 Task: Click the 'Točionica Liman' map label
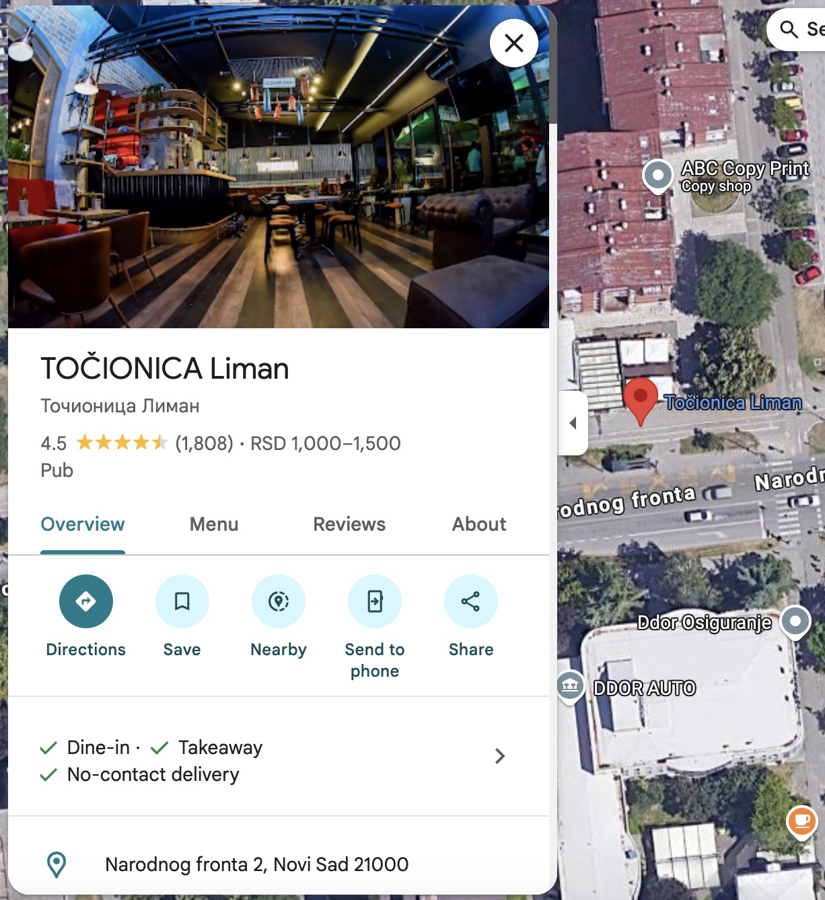[733, 402]
